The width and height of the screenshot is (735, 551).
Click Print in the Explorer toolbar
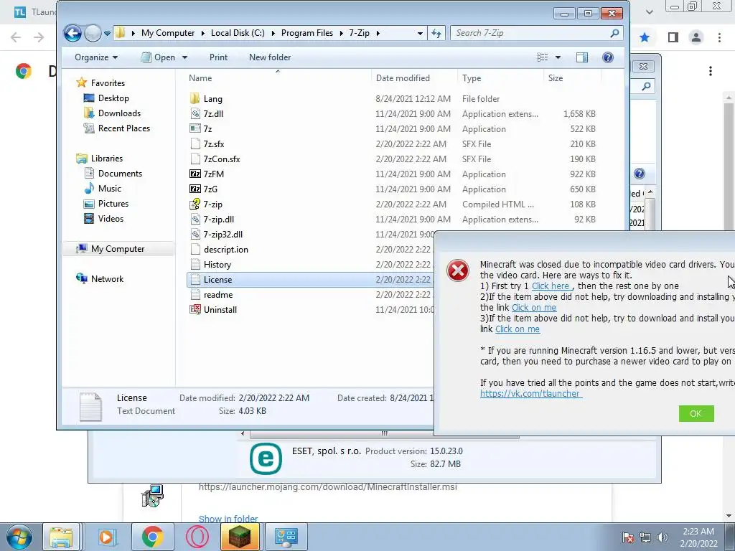[218, 57]
